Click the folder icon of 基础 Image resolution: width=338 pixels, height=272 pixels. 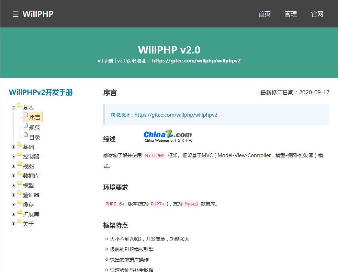coord(20,145)
